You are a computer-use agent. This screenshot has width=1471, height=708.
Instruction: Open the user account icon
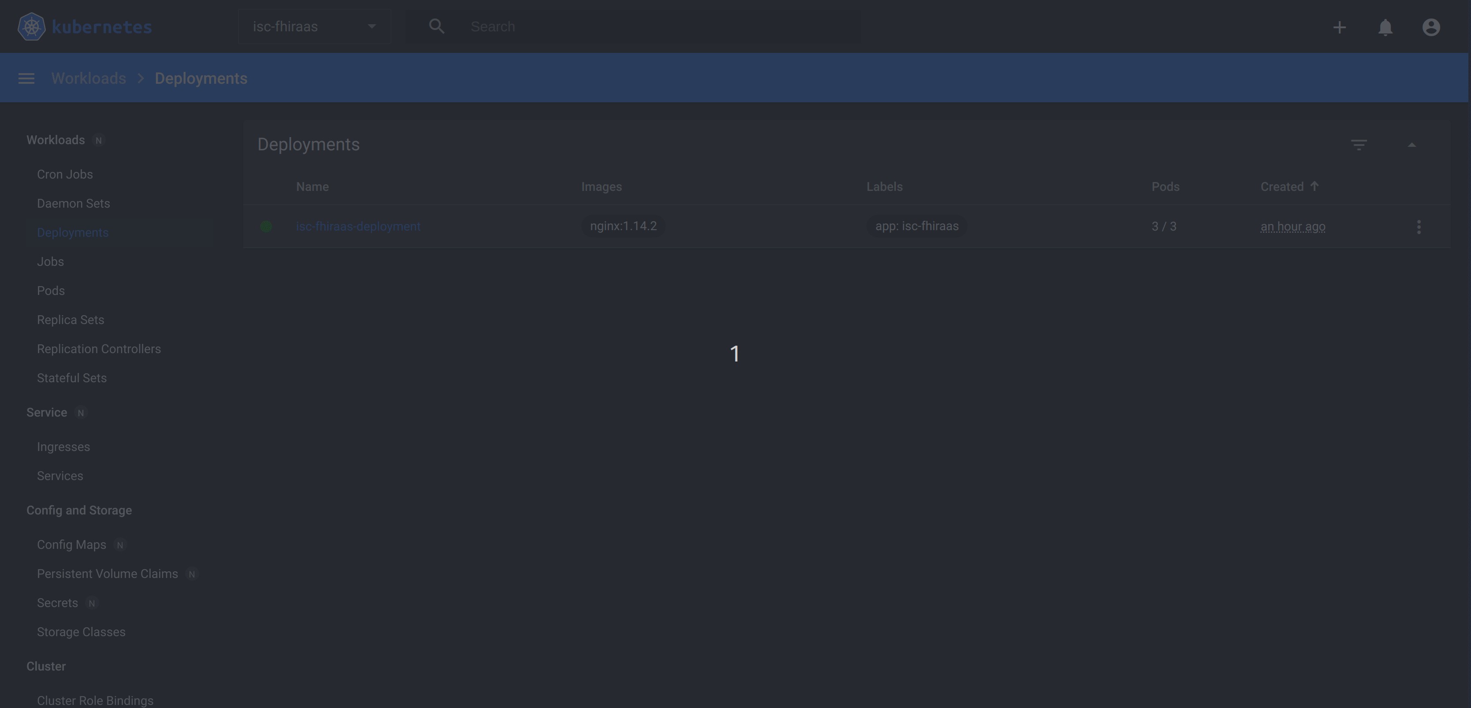(1430, 27)
